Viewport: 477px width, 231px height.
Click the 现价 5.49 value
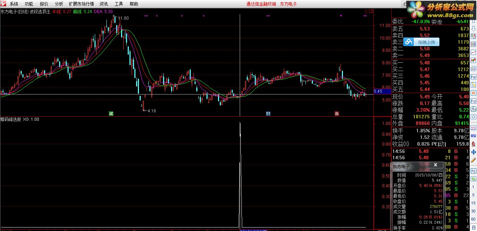(x=425, y=97)
